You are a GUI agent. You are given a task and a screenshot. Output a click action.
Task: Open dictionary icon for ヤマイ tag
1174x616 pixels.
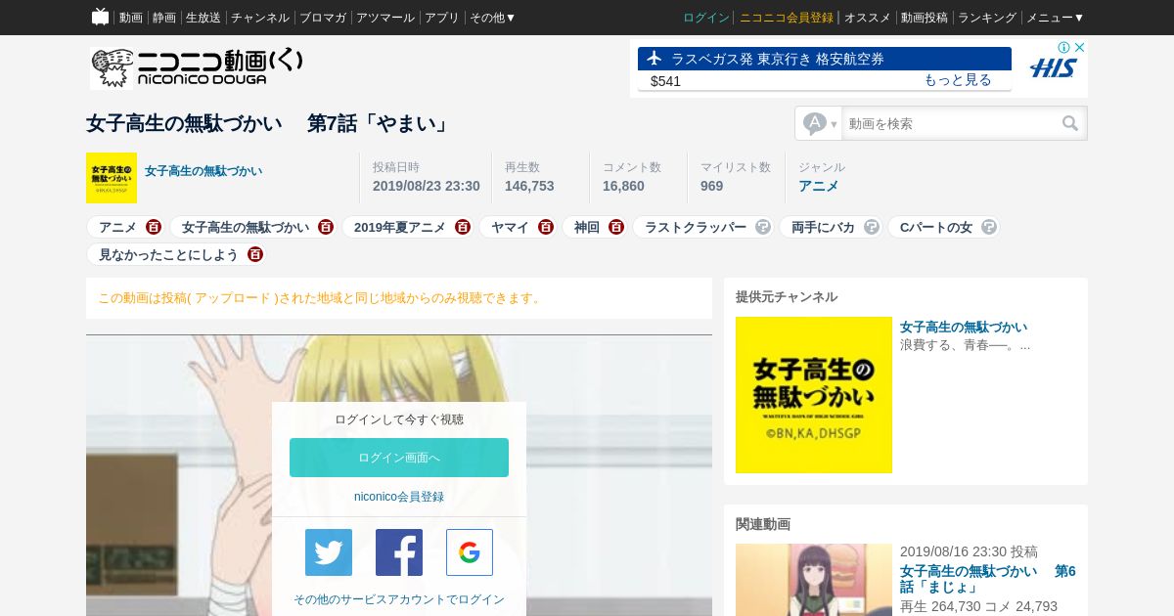click(x=546, y=227)
